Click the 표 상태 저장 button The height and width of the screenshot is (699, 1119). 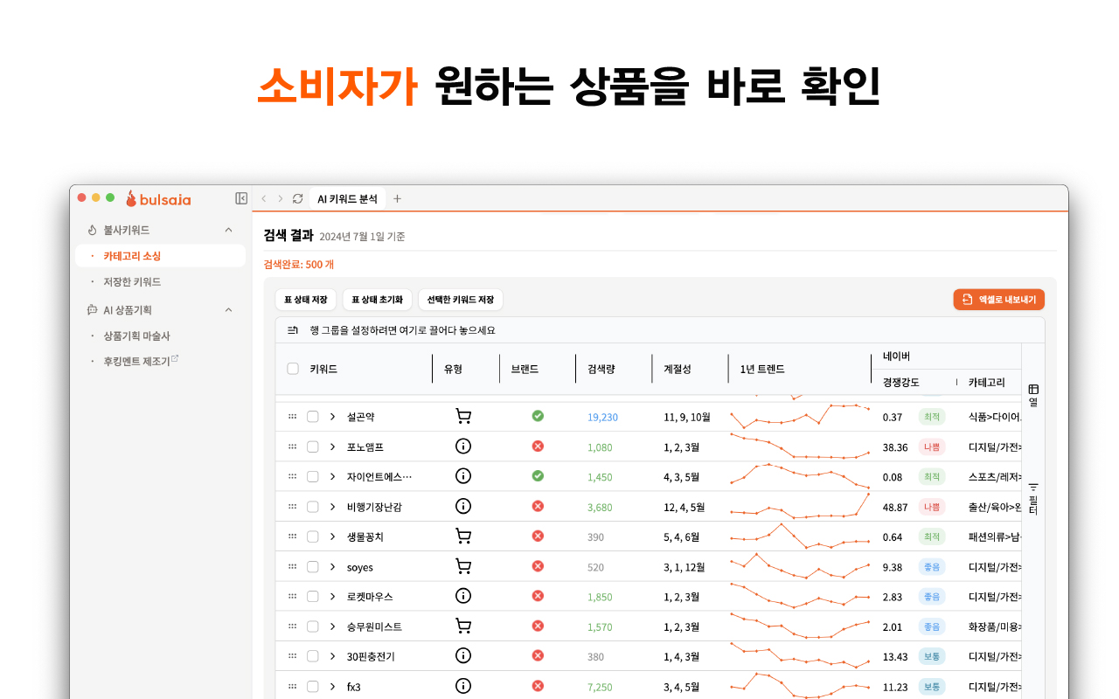click(306, 300)
